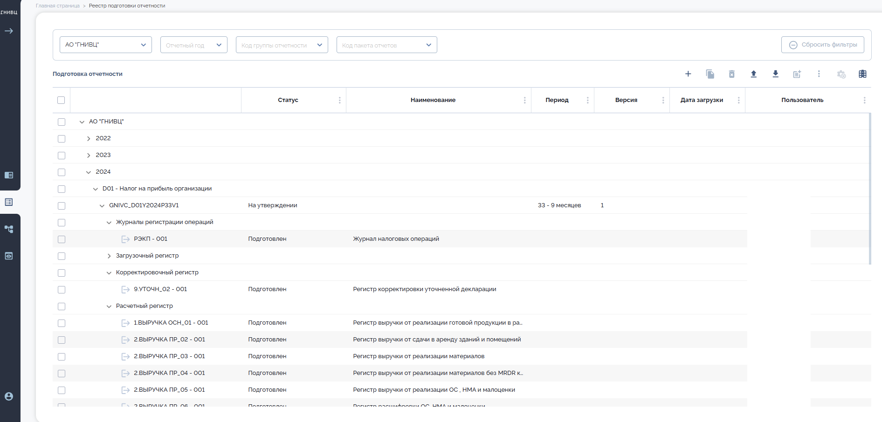The image size is (882, 422).
Task: Collapse the Расчетный регистр node
Action: [x=109, y=306]
